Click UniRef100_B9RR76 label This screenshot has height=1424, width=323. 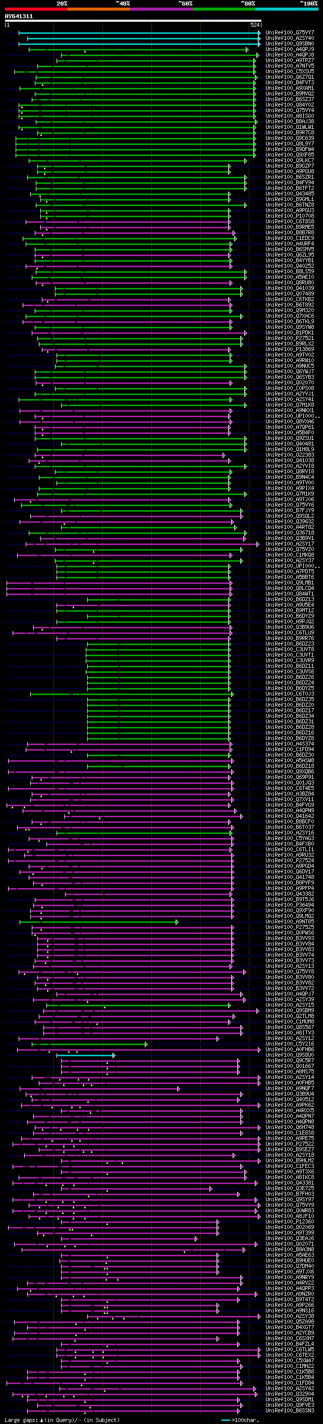pos(290,638)
